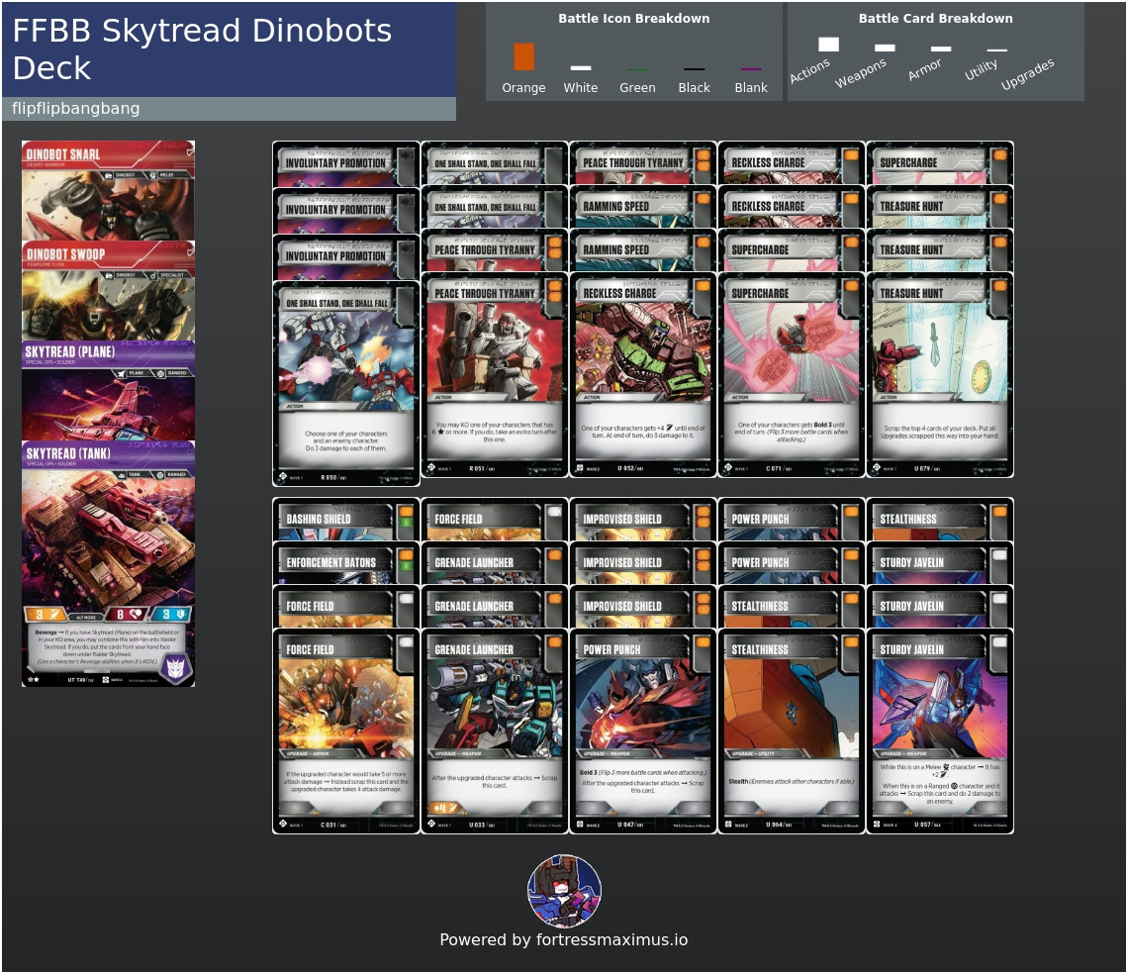Select the Orange bar in Battle Icon Breakdown
This screenshot has width=1128, height=974.
523,56
